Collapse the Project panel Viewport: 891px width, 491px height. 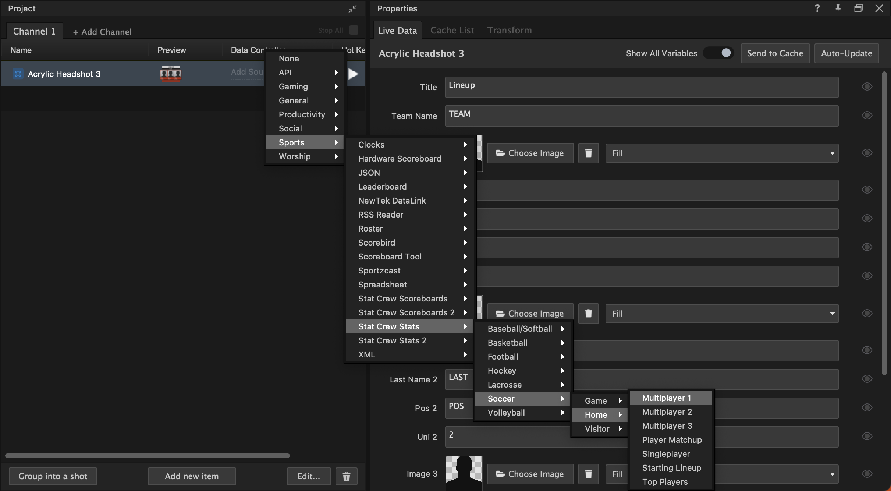click(x=352, y=8)
